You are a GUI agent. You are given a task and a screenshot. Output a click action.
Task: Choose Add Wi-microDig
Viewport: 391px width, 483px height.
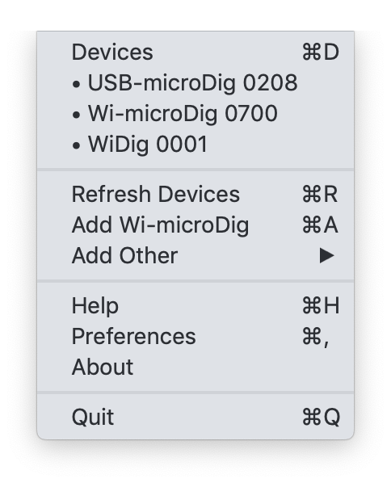[195, 225]
